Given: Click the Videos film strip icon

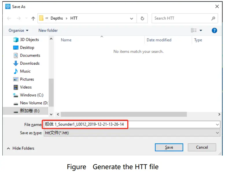Looking at the screenshot, I should click(x=16, y=87).
